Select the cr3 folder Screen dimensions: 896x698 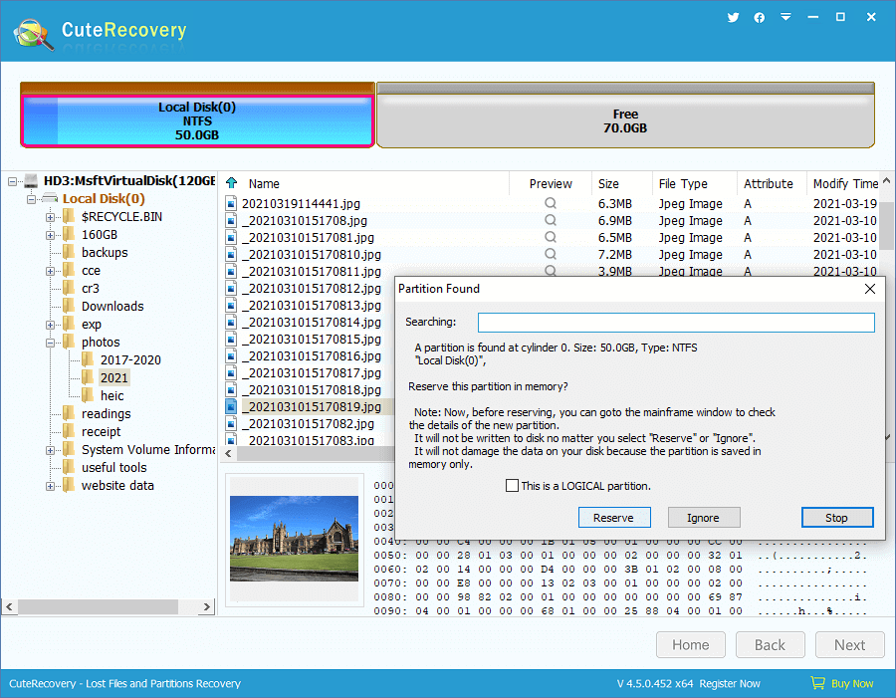(x=91, y=288)
